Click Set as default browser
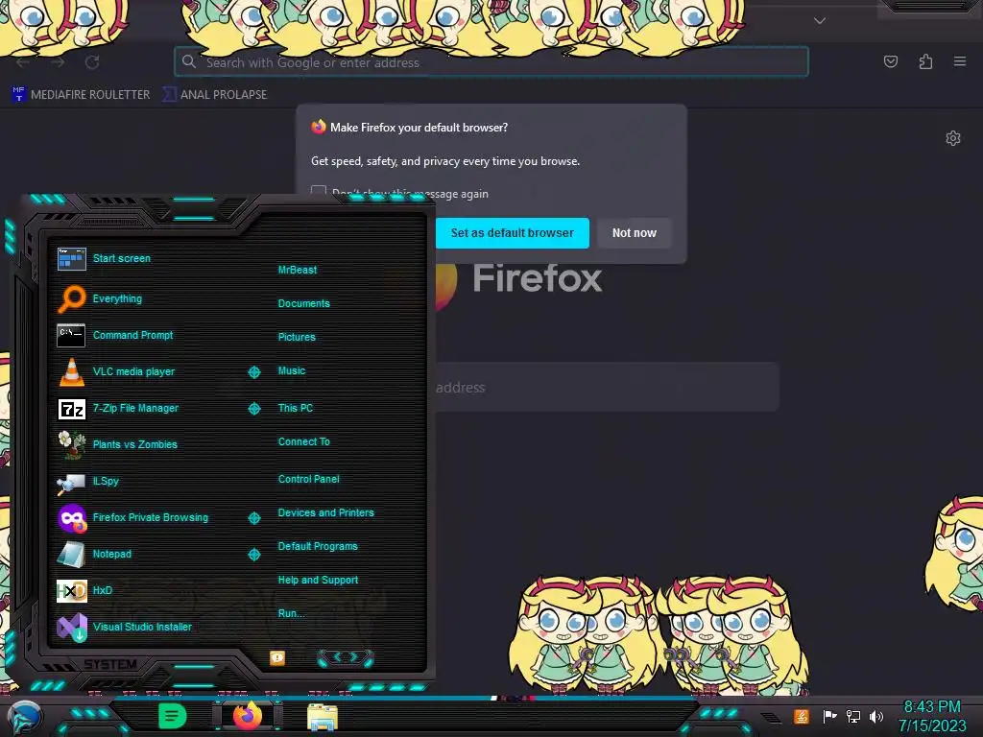 tap(513, 233)
